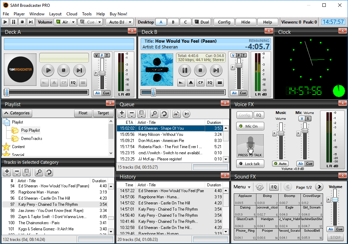This screenshot has width=348, height=244.
Task: Add tracks with the Queue plus icon
Action: click(122, 114)
